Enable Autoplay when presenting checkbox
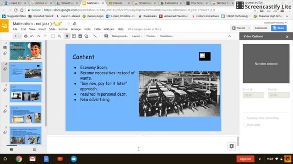Screen dimensions: 293x164 coord(244,118)
